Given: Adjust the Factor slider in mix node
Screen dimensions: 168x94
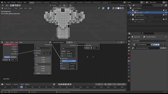Looking at the screenshot, I should [x=69, y=61].
